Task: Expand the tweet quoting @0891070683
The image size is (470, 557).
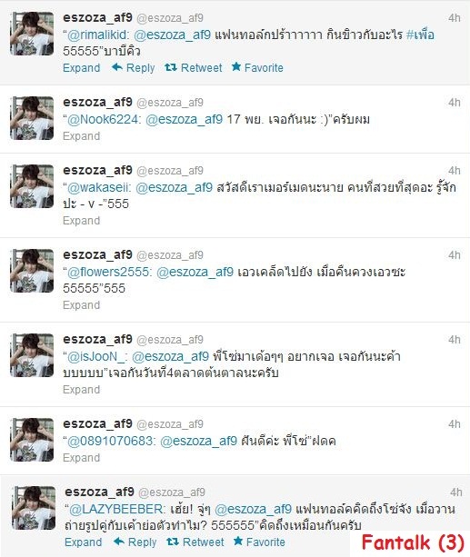Action: (x=82, y=458)
